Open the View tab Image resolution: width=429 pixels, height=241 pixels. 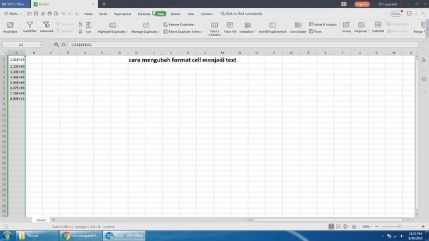point(190,13)
